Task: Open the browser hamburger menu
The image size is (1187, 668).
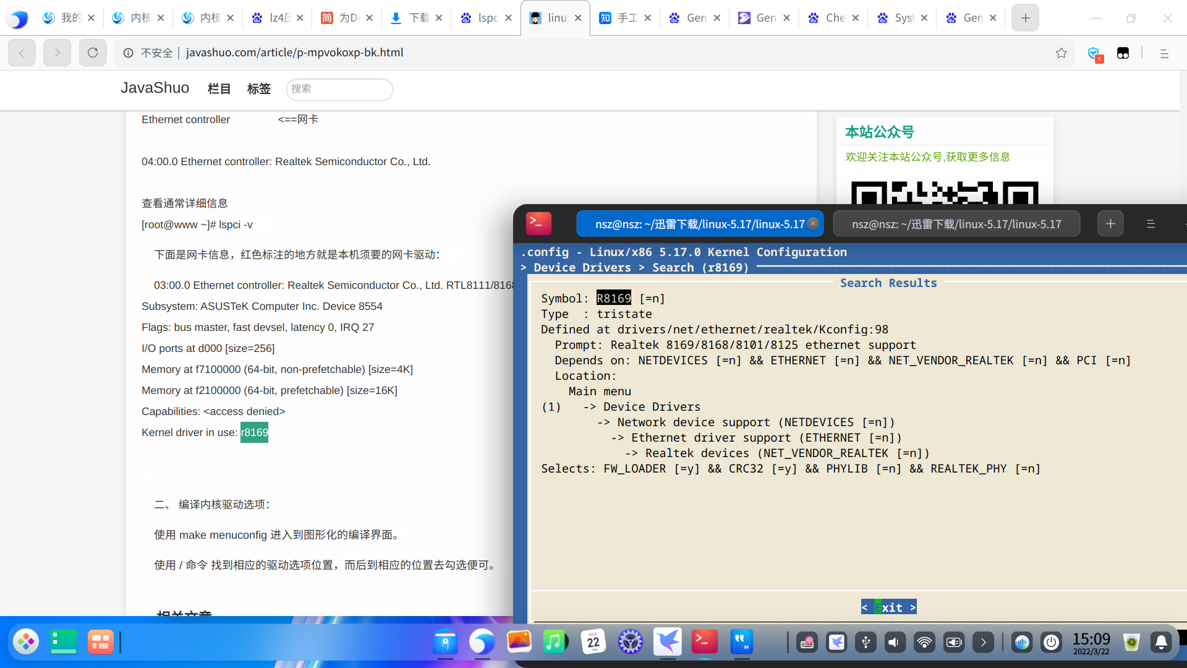Action: pos(1164,53)
